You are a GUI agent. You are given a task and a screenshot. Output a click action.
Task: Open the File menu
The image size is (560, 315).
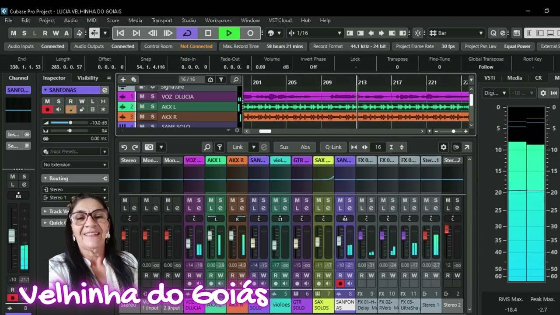pyautogui.click(x=8, y=21)
